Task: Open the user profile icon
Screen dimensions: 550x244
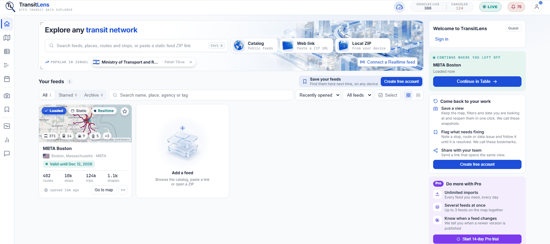Action: [537, 7]
